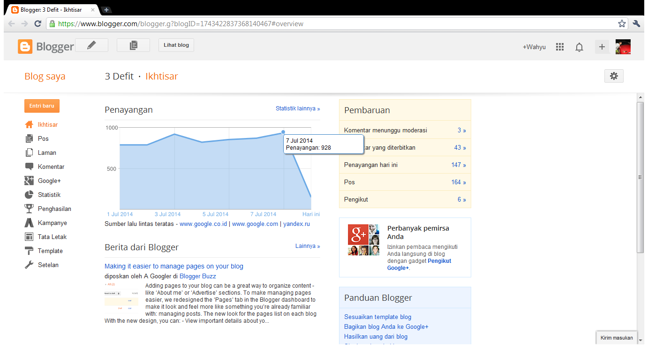Click the Google+ sidebar icon

click(29, 181)
